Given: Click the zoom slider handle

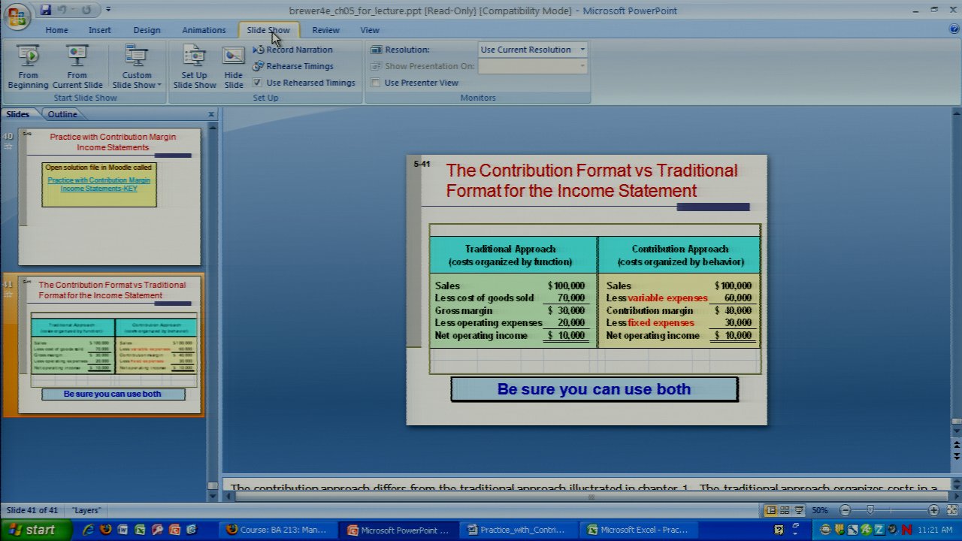Looking at the screenshot, I should pos(870,510).
